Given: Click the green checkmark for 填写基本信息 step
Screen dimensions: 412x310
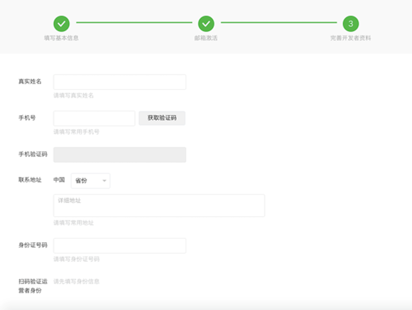Looking at the screenshot, I should coord(62,23).
